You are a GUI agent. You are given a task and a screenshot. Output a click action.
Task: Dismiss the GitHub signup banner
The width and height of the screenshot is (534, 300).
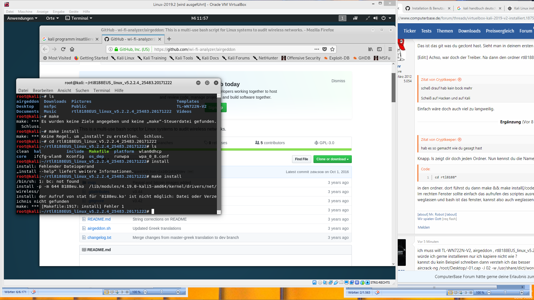tap(338, 81)
